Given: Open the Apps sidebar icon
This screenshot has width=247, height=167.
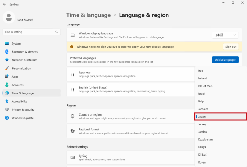Looking at the screenshot, I should pos(7,77).
